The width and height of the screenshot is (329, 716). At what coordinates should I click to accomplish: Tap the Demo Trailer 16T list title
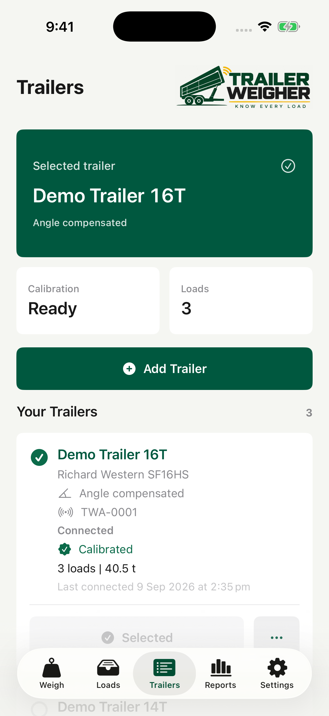point(112,455)
